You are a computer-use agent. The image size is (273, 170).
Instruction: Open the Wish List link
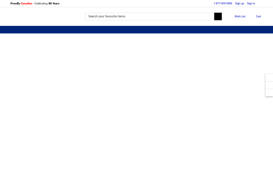pyautogui.click(x=240, y=16)
